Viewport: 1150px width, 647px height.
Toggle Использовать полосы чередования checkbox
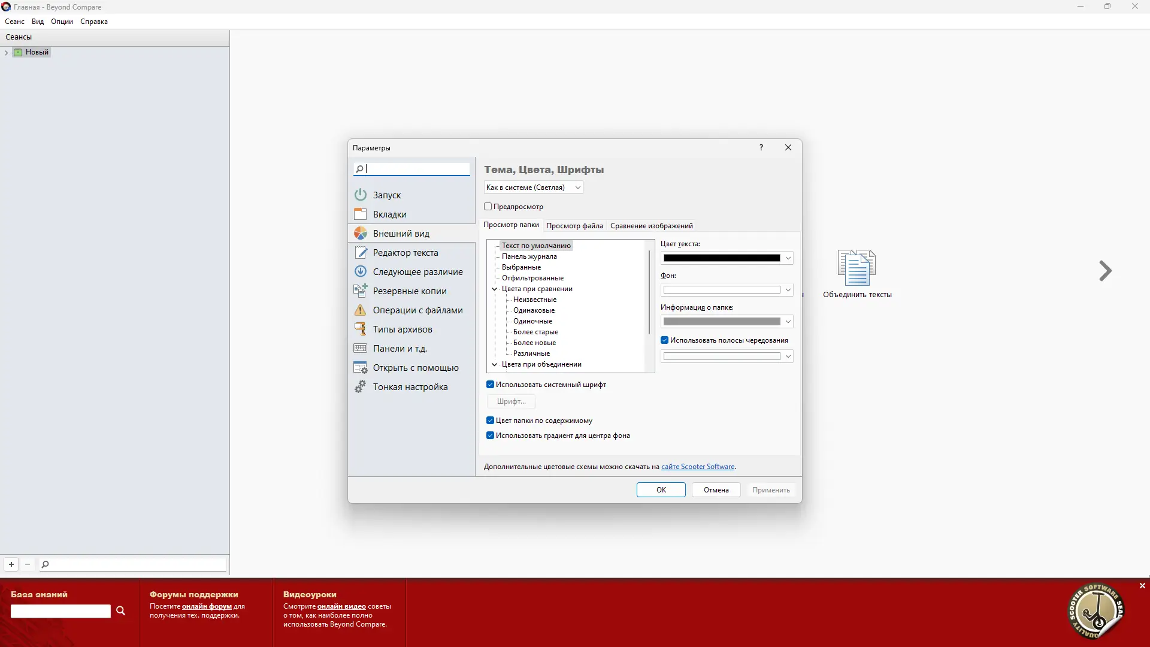(665, 340)
